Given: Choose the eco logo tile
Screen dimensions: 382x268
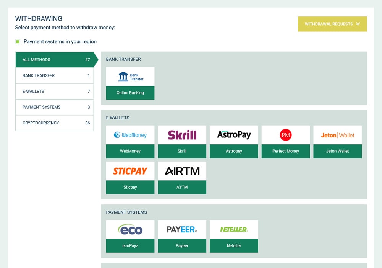Looking at the screenshot, I should [x=130, y=229].
